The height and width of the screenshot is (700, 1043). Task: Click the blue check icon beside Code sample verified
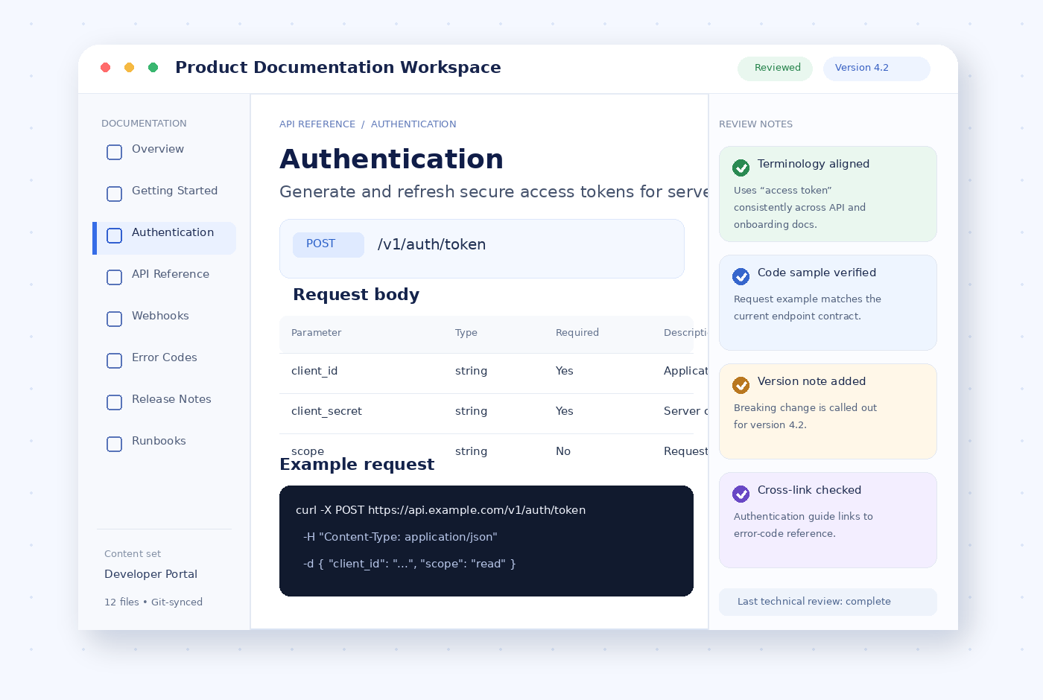click(x=741, y=276)
